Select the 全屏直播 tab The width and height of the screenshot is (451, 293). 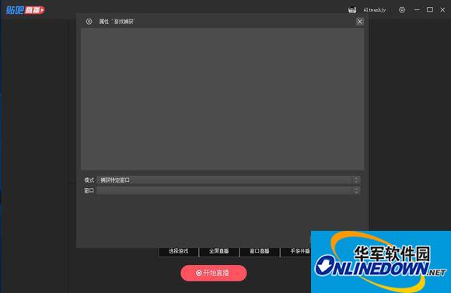219,251
